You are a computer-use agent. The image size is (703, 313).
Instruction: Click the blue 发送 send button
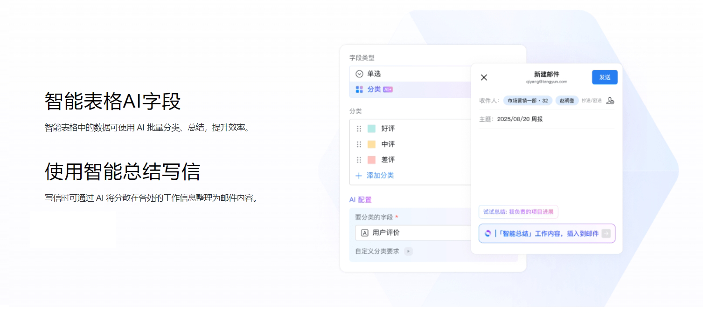click(605, 77)
